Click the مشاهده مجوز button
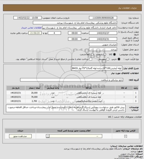144x159 pixels. coord(20,136)
